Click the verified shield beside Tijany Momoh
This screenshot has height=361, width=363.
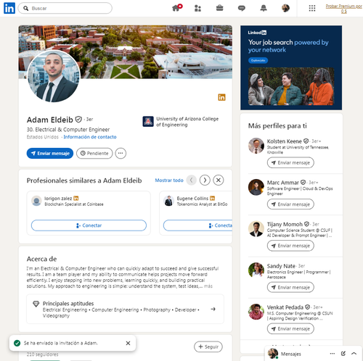pyautogui.click(x=306, y=224)
